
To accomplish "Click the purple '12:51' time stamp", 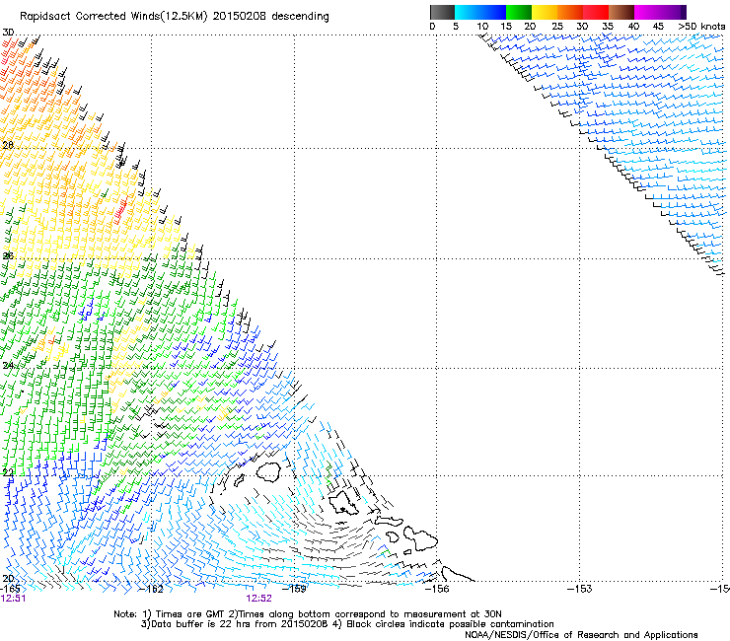I will tap(13, 599).
